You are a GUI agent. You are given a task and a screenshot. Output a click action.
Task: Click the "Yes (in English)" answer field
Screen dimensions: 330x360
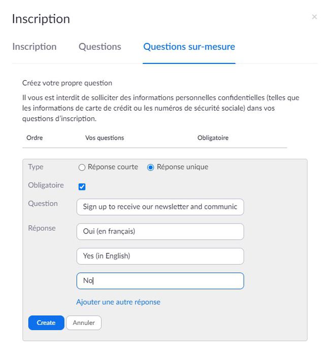click(160, 256)
